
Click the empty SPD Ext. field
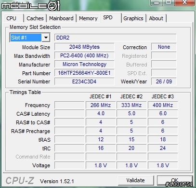click(x=164, y=73)
